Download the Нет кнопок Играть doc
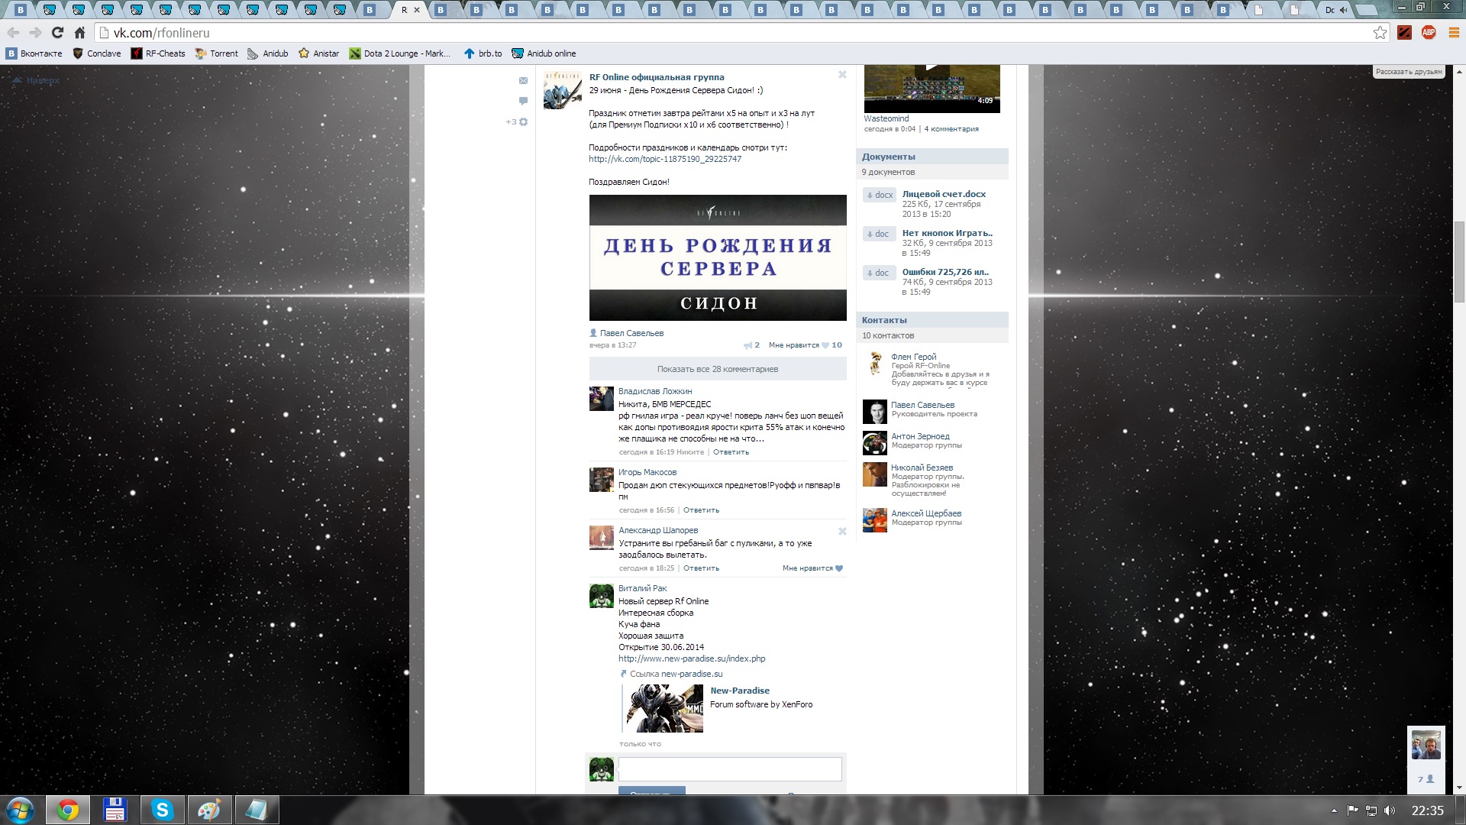The image size is (1466, 825). (x=947, y=233)
